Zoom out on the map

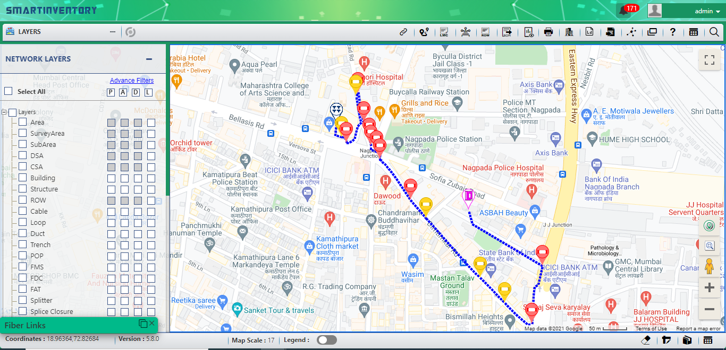[709, 309]
